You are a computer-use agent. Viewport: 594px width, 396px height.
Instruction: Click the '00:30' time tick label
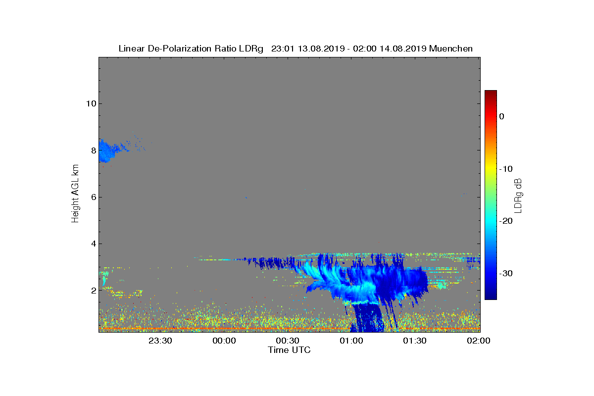pos(288,341)
